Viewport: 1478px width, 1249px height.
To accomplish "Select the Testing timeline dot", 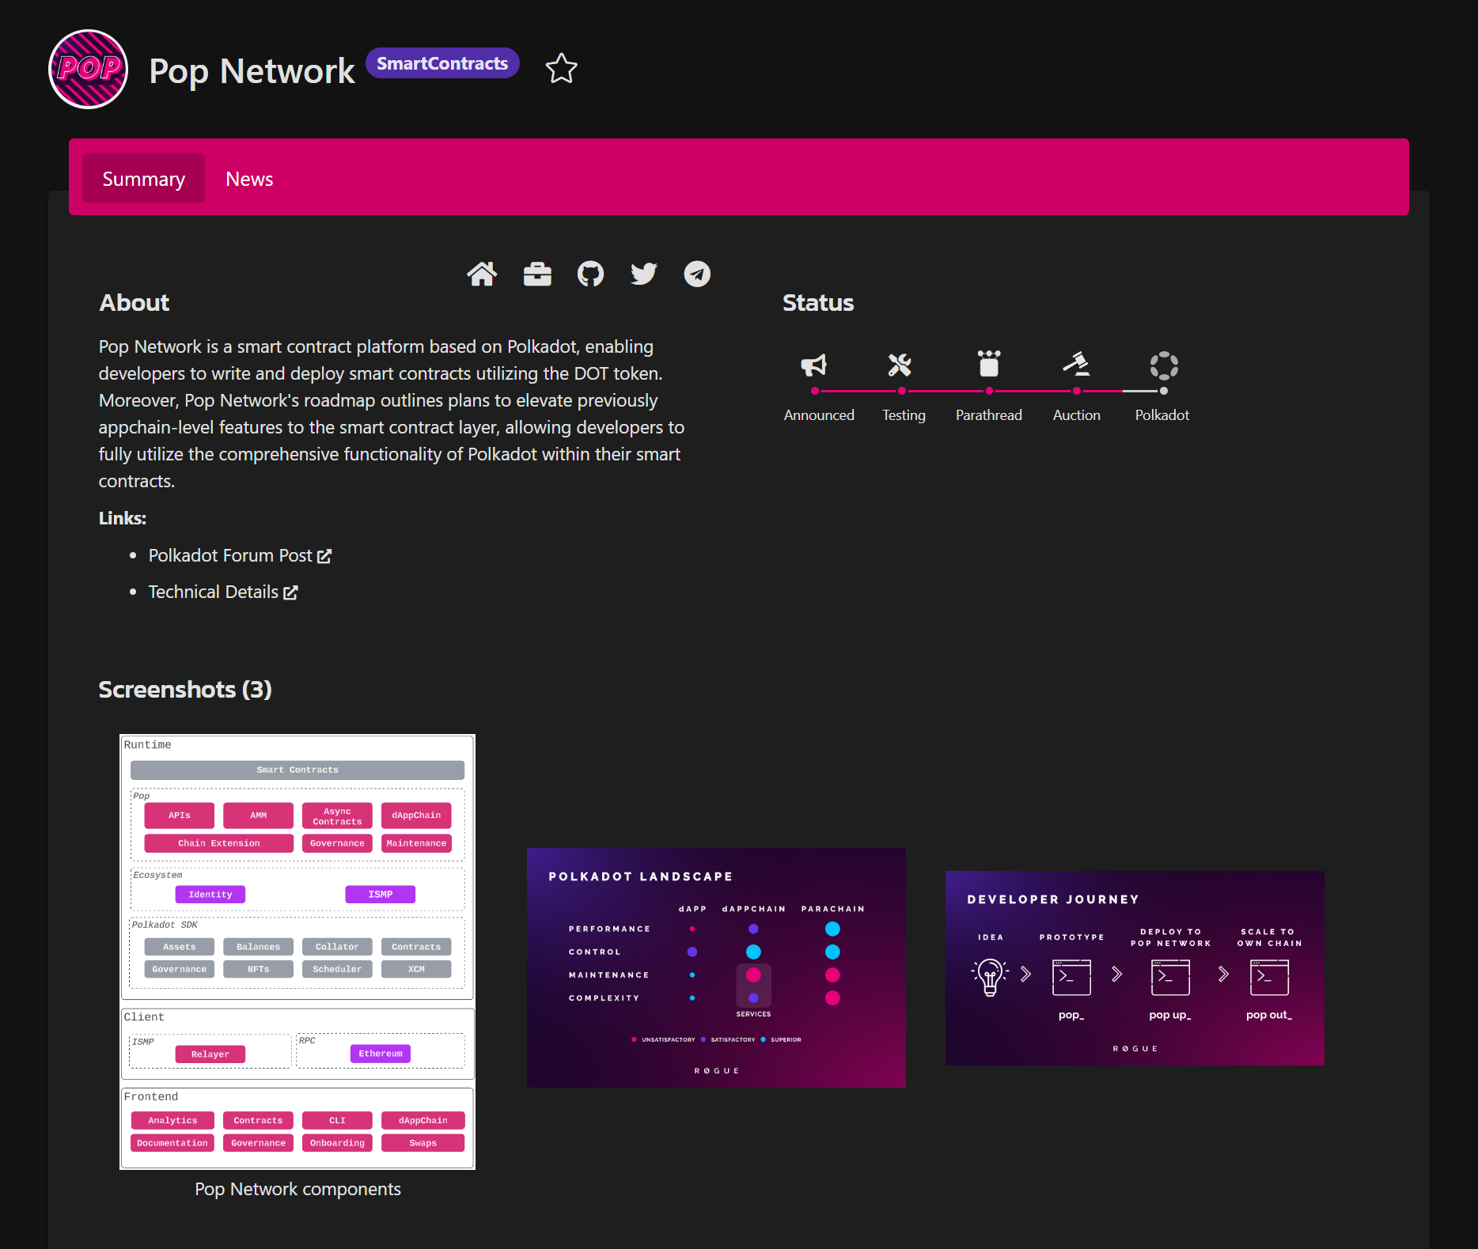I will pos(902,391).
